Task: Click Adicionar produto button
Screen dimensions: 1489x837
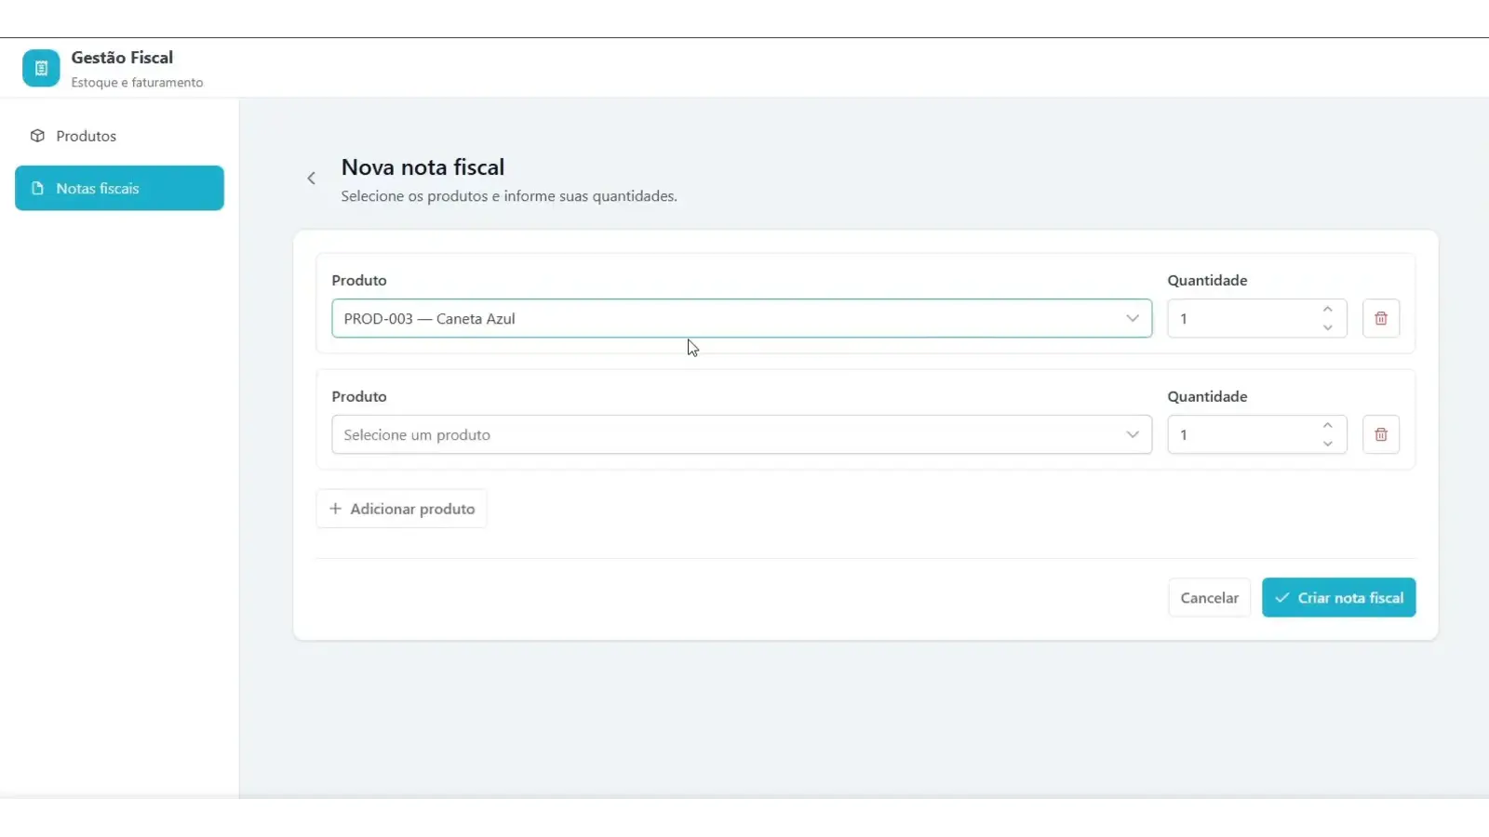Action: click(402, 509)
